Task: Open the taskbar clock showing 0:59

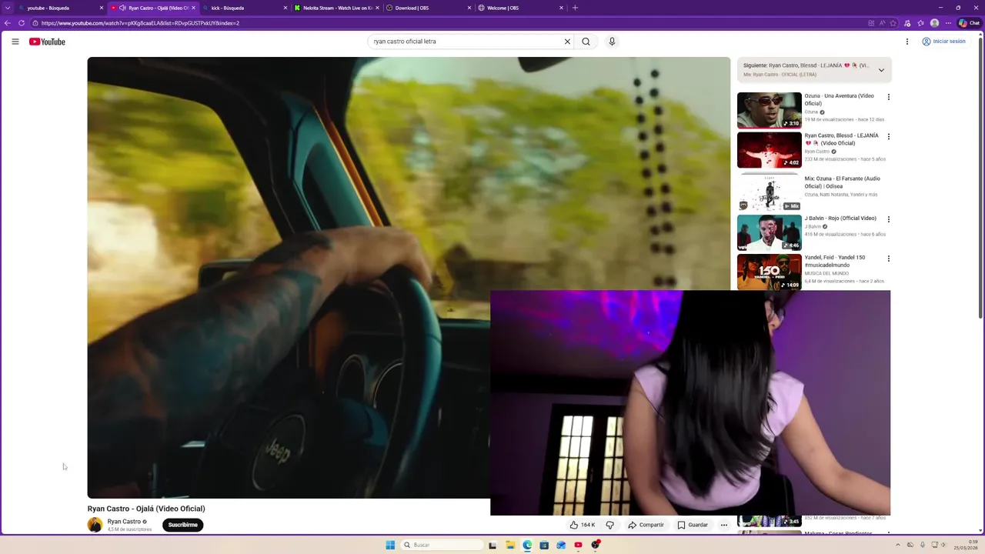Action: [x=966, y=545]
